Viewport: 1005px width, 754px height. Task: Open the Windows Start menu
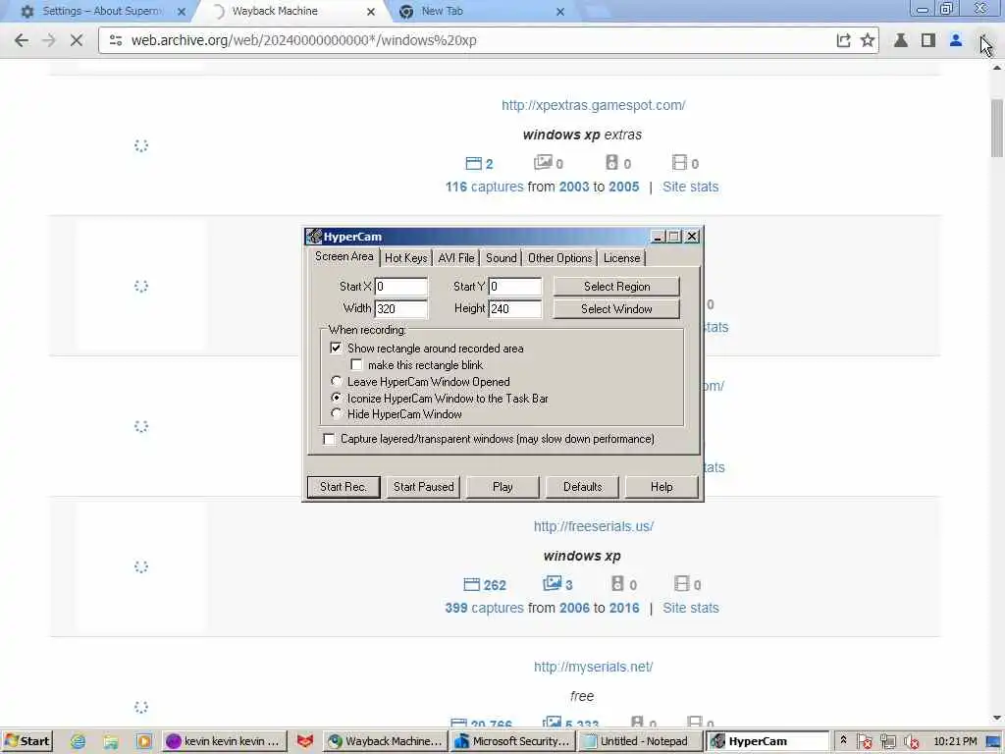pos(26,741)
